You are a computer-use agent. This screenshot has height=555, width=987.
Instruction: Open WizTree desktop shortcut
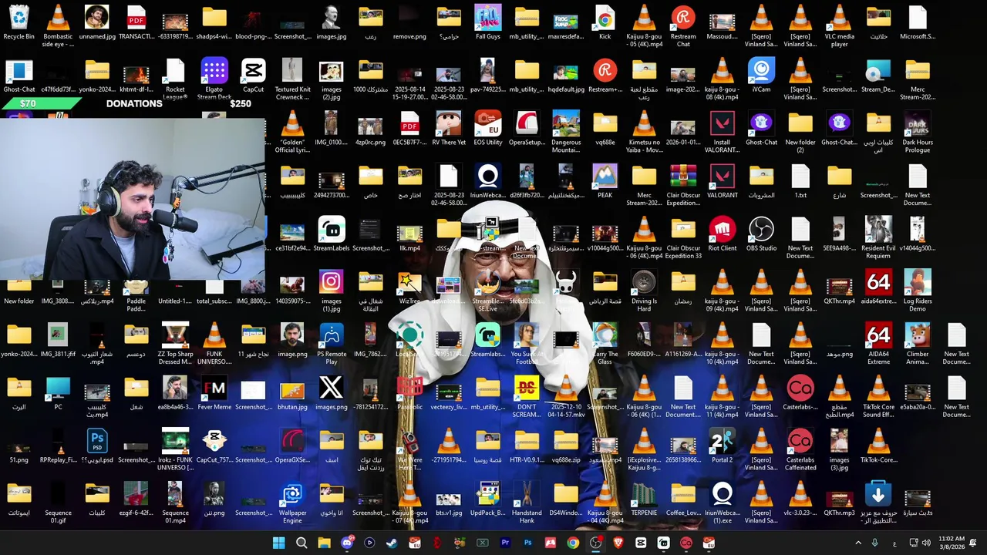click(409, 288)
